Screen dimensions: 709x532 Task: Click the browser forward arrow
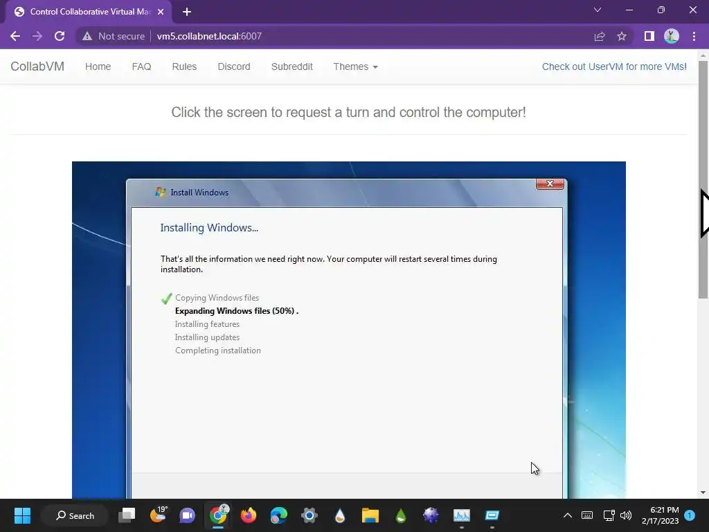[x=37, y=36]
